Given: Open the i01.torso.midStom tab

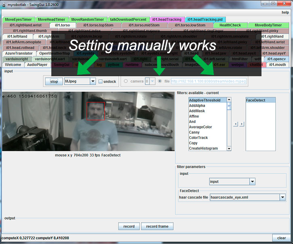Looking at the screenshot, I should point(144,25).
